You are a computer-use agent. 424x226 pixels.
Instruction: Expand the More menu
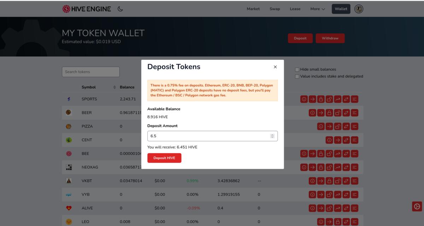(318, 9)
